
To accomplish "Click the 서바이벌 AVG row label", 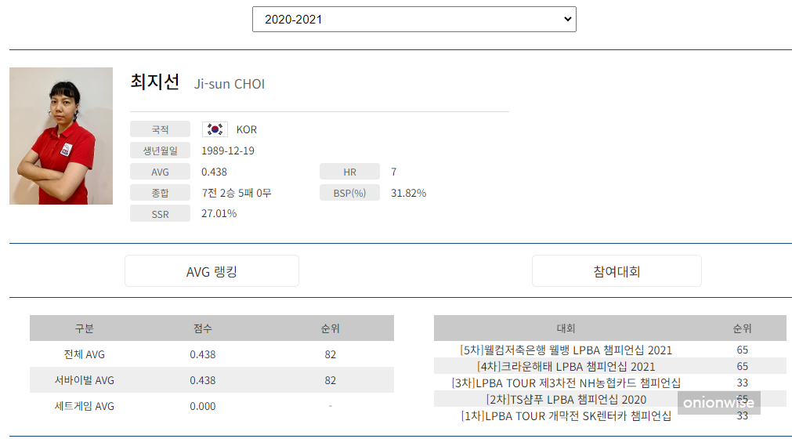I will tap(85, 380).
